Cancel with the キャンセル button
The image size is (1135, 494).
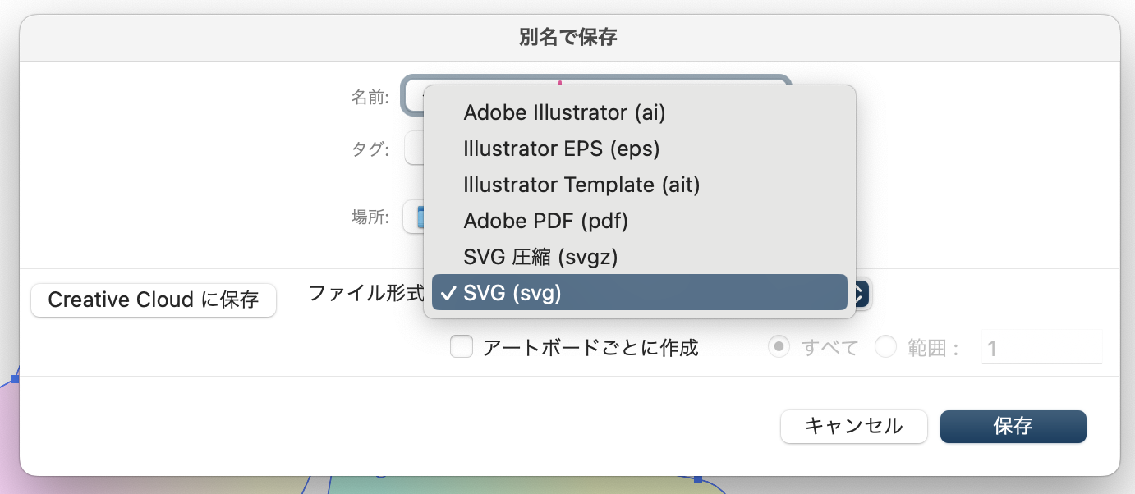[x=854, y=426]
